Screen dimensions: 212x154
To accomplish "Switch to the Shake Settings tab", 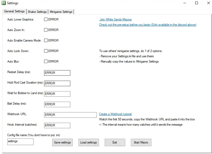I will coord(37,12).
